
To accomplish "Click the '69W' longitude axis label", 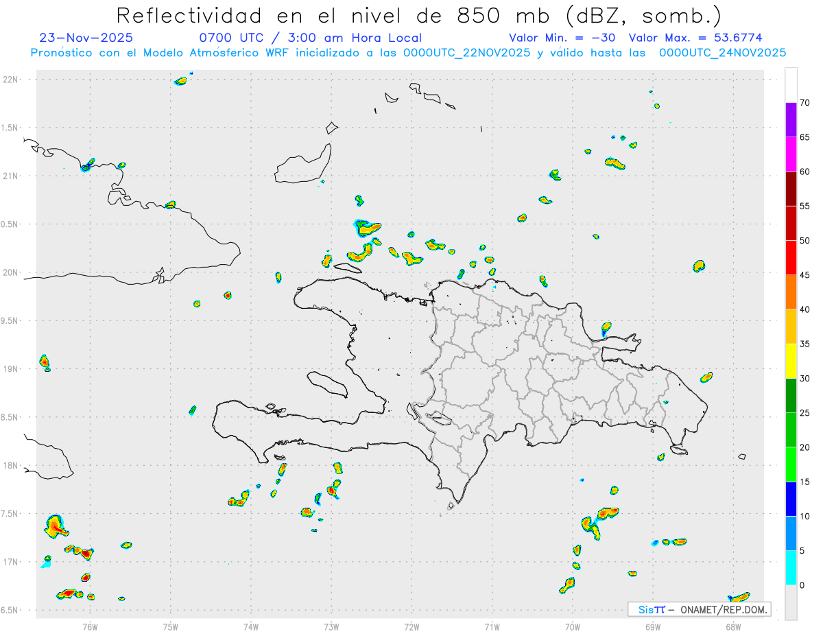I will pyautogui.click(x=653, y=626).
